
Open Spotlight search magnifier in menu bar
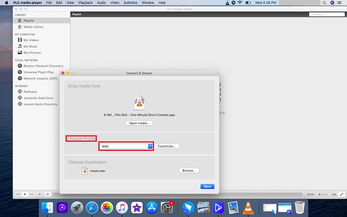click(x=324, y=3)
